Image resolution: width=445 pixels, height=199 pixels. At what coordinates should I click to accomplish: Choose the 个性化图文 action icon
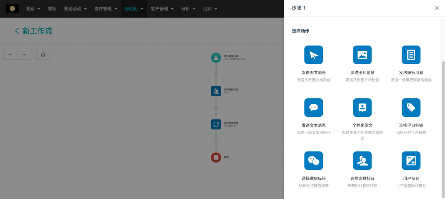click(362, 107)
